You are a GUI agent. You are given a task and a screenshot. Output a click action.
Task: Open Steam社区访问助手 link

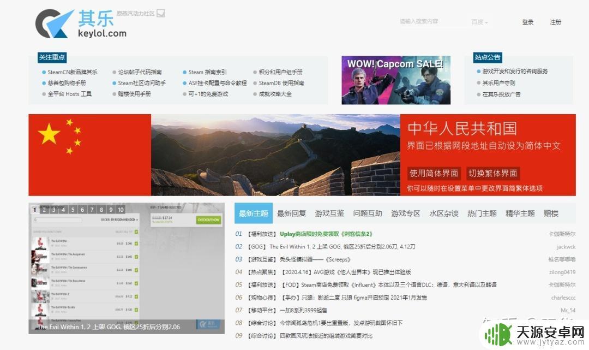coord(142,82)
